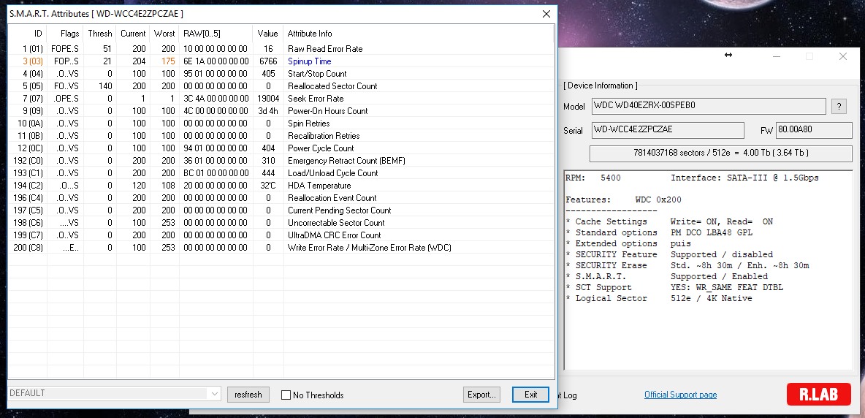Image resolution: width=865 pixels, height=418 pixels.
Task: Click the orange 175 worst value
Action: coord(168,61)
